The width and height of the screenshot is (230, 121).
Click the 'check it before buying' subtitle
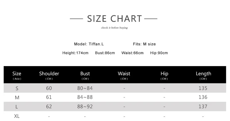[x=114, y=28]
